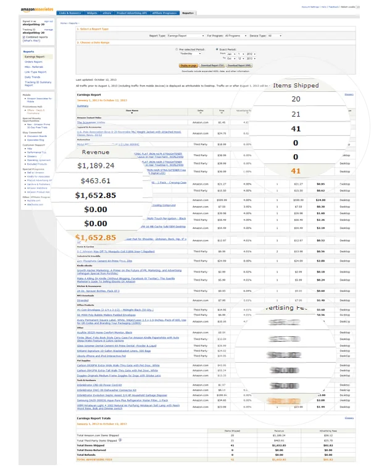Open the To year dropdown showing 2013

251,59
